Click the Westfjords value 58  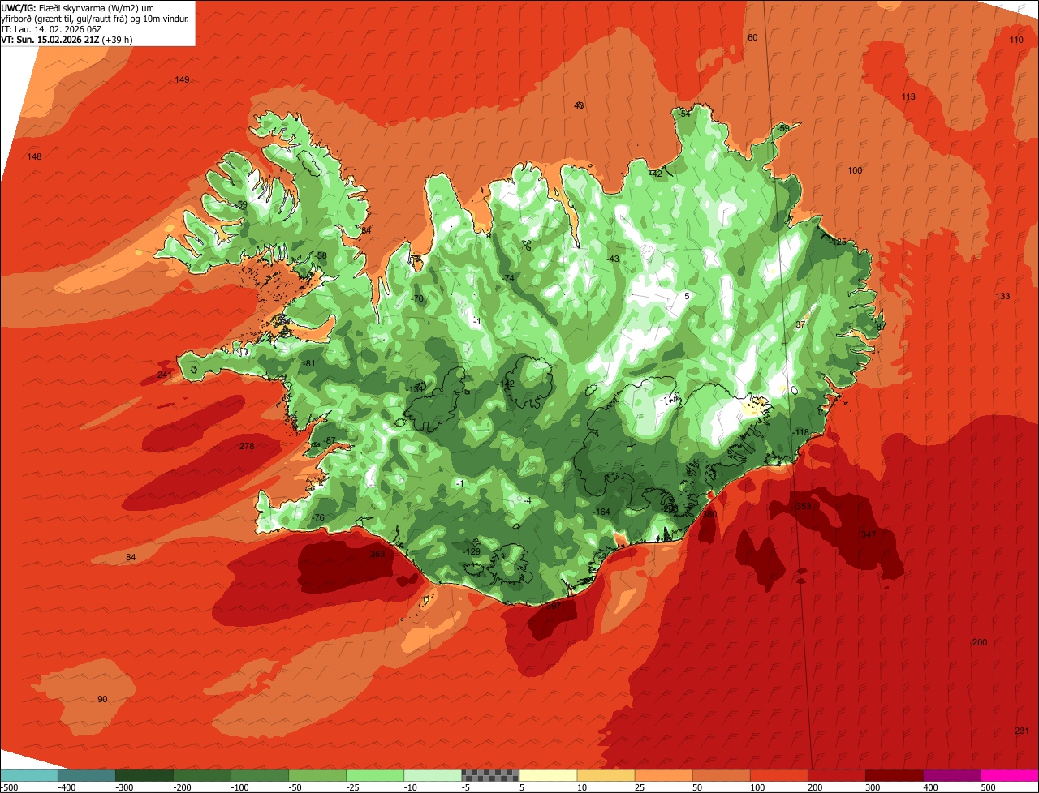tap(321, 256)
